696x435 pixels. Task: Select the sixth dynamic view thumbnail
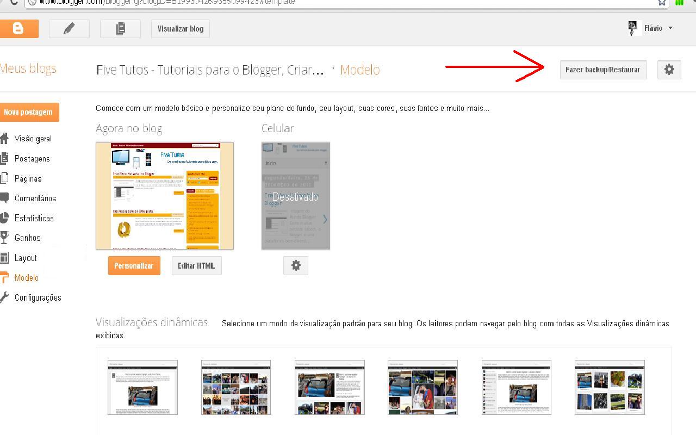coord(610,387)
